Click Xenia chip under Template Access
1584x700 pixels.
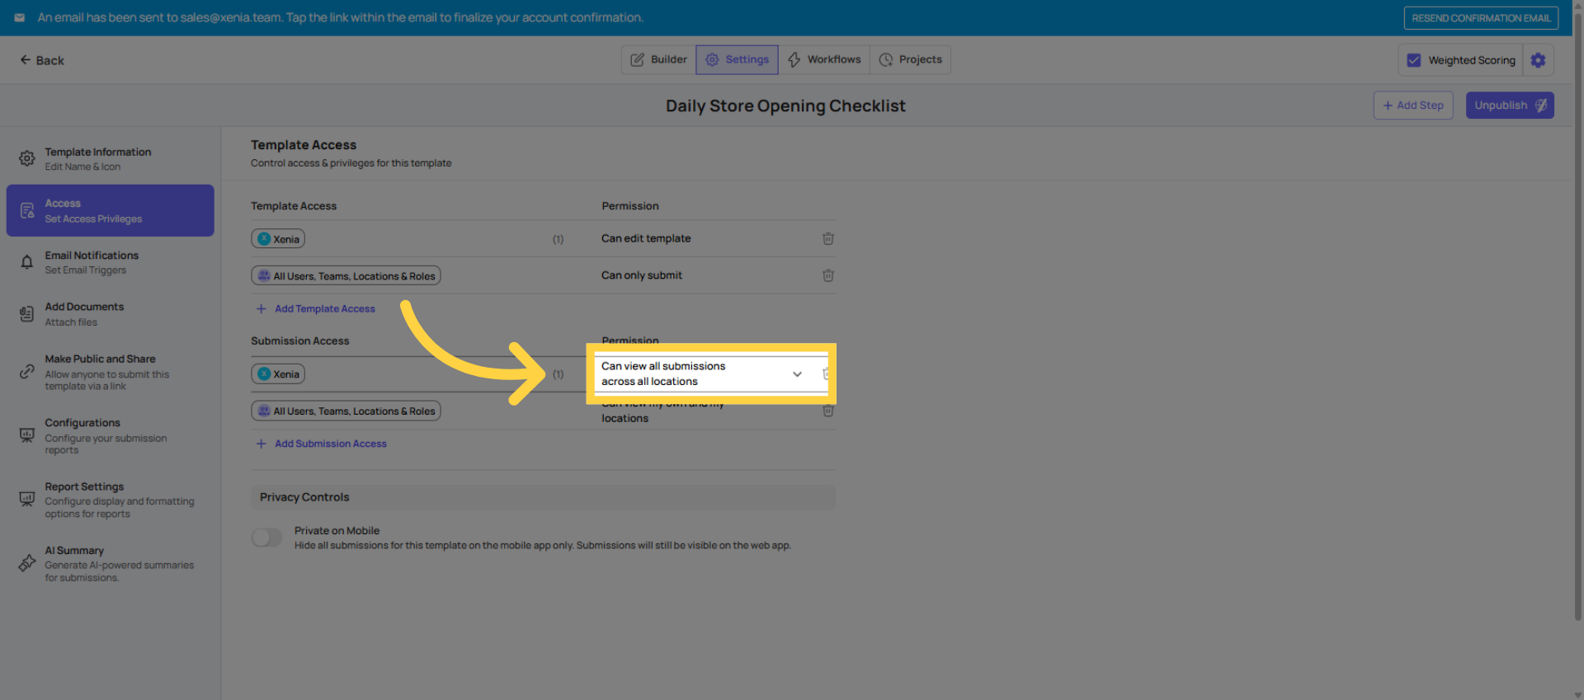coord(278,239)
